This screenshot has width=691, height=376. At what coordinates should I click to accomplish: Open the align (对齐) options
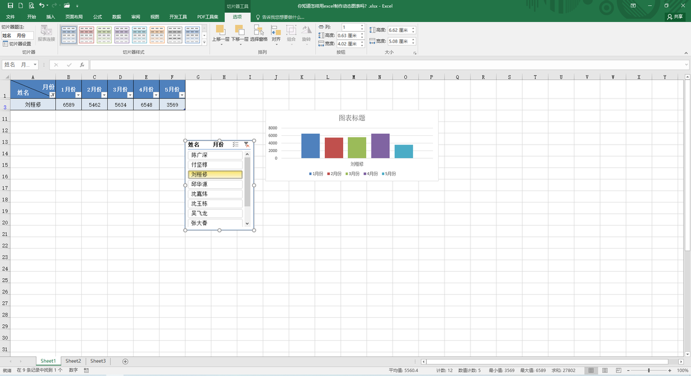(276, 34)
